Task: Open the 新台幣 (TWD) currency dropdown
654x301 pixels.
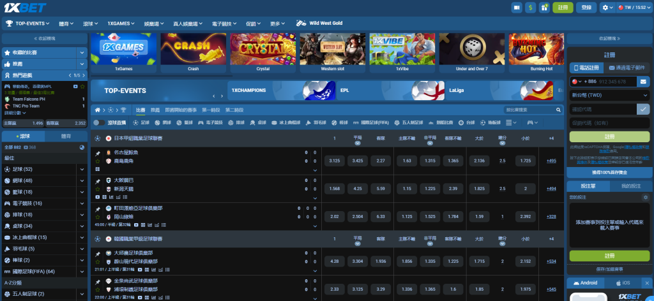Action: coord(609,95)
